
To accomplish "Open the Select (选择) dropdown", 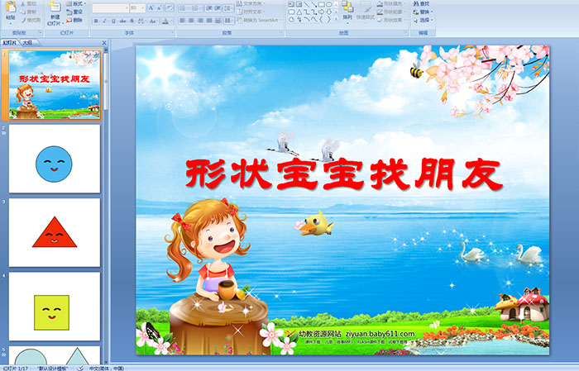I will click(x=423, y=20).
